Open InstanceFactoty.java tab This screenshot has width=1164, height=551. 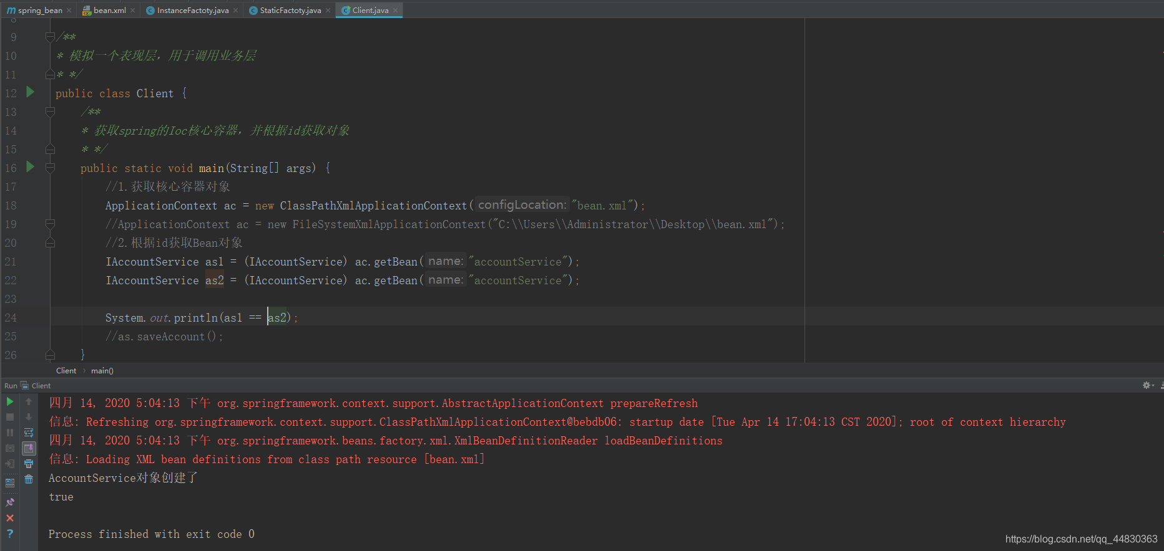click(x=192, y=10)
